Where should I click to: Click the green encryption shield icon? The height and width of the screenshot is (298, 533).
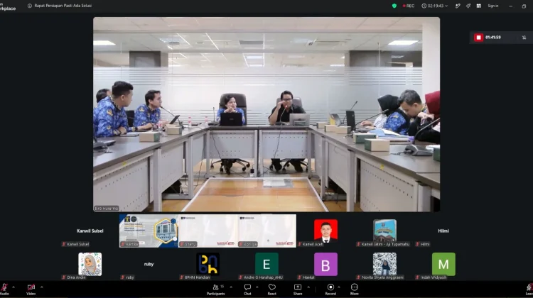[394, 6]
